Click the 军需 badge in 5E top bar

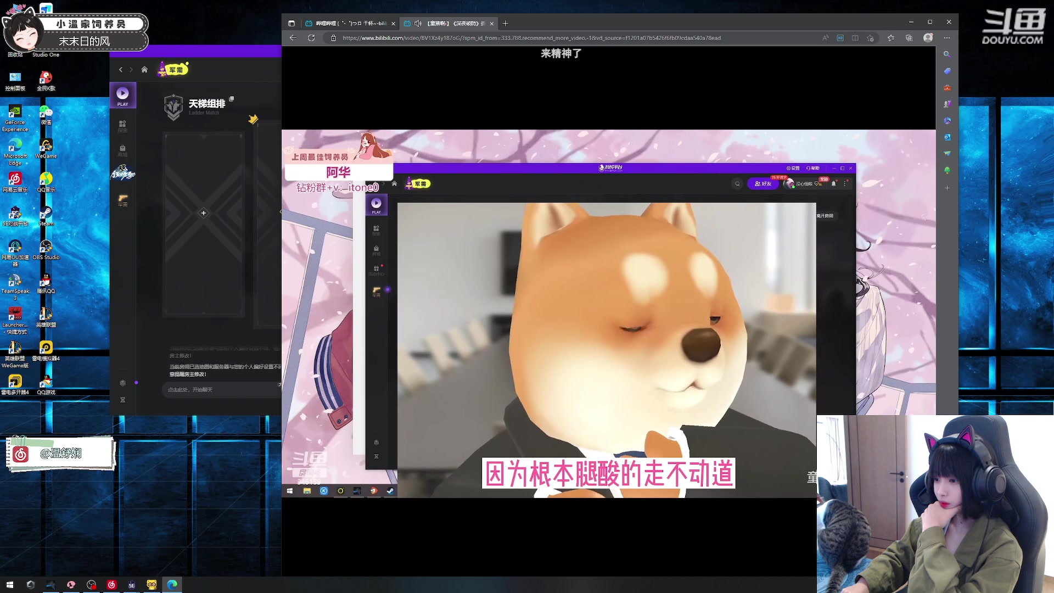pyautogui.click(x=173, y=69)
